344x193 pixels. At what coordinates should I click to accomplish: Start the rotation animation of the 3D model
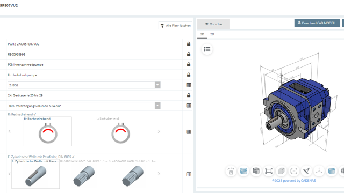point(231,171)
